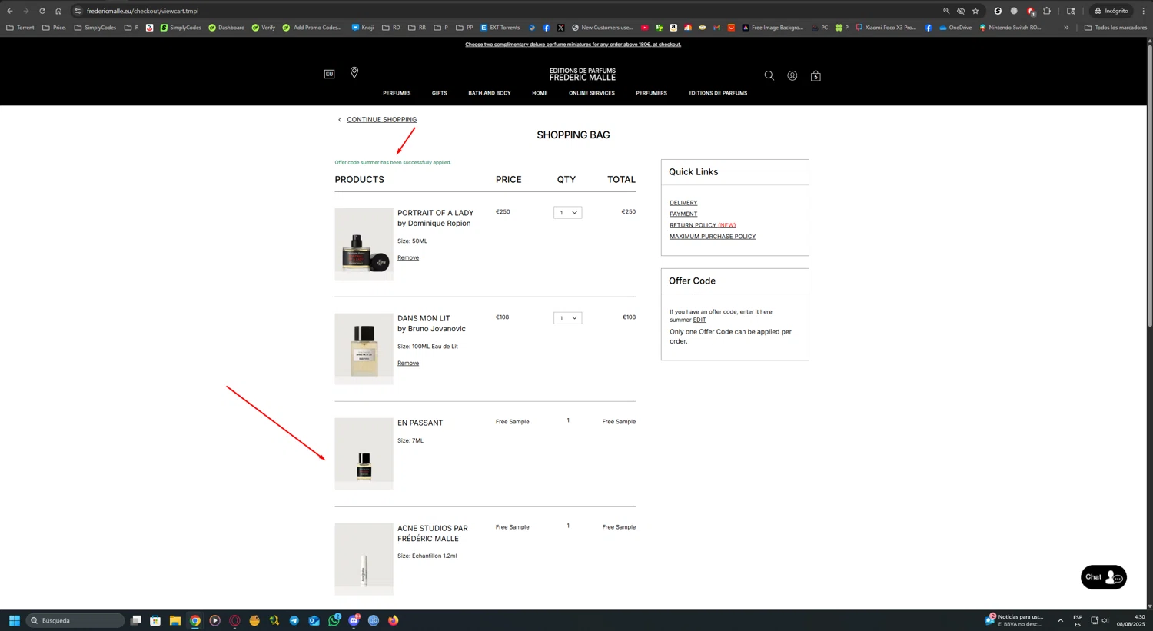The width and height of the screenshot is (1153, 631).
Task: Edit the applied offer code
Action: [x=699, y=320]
